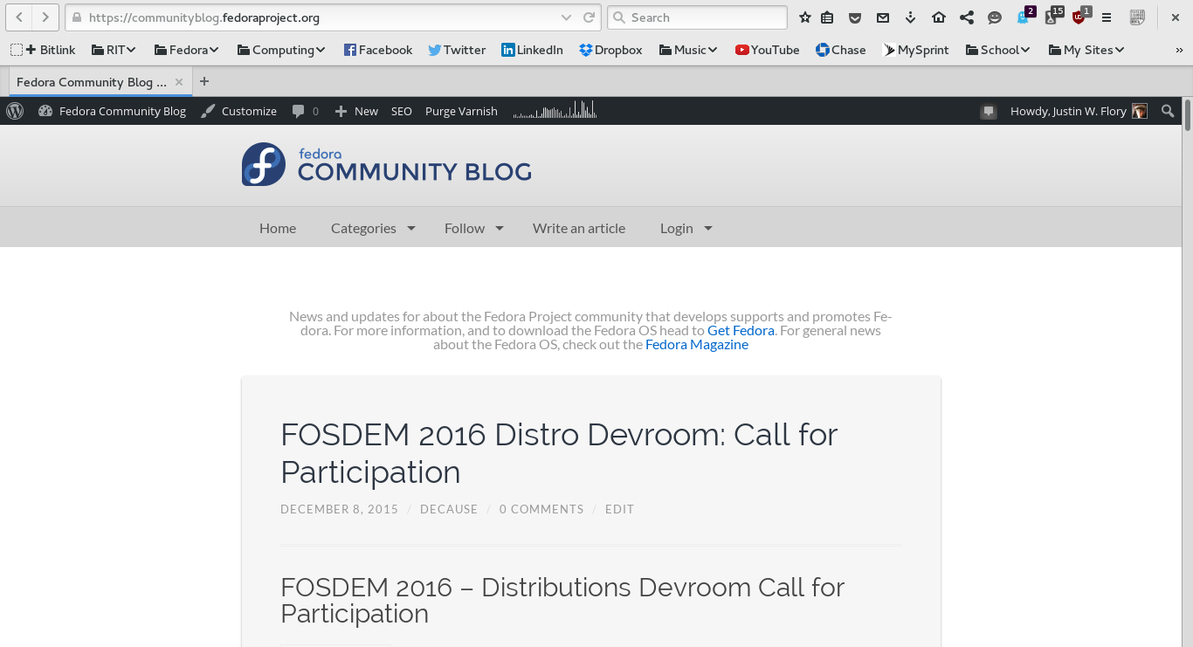The width and height of the screenshot is (1193, 647).
Task: Expand the Login navigation menu
Action: [x=686, y=228]
